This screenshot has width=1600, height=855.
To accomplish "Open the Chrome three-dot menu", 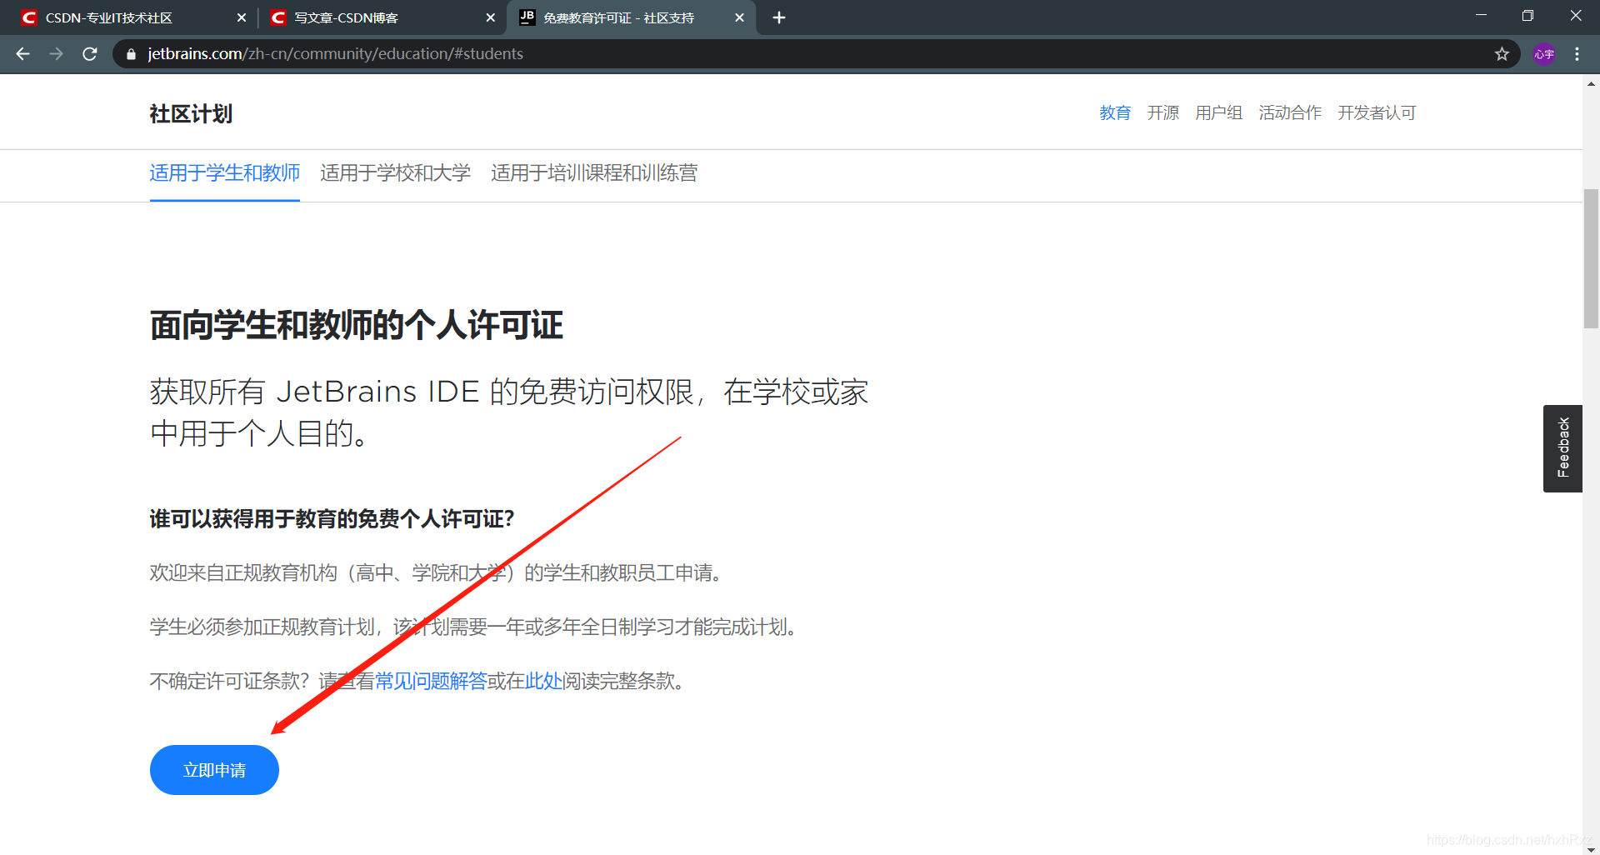I will coord(1577,54).
